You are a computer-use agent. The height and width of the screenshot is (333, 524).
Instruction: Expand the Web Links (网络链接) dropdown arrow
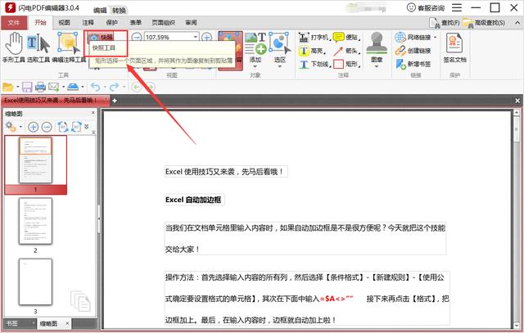click(435, 38)
